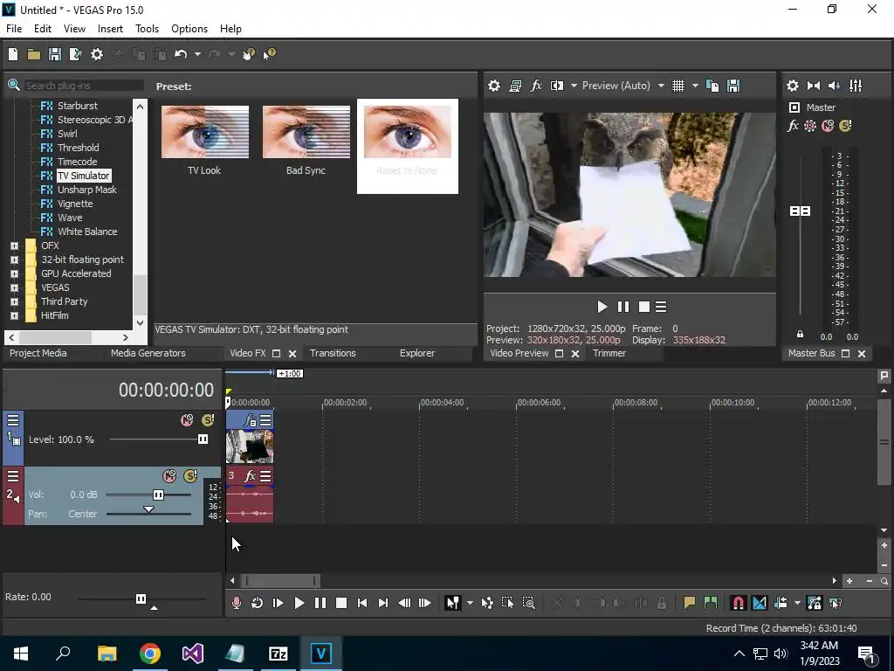Create a new project with toolbar icon
The width and height of the screenshot is (894, 671).
13,54
